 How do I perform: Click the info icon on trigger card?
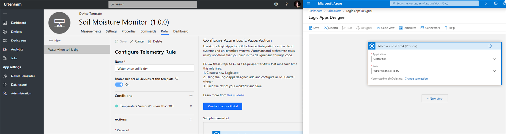(x=490, y=46)
